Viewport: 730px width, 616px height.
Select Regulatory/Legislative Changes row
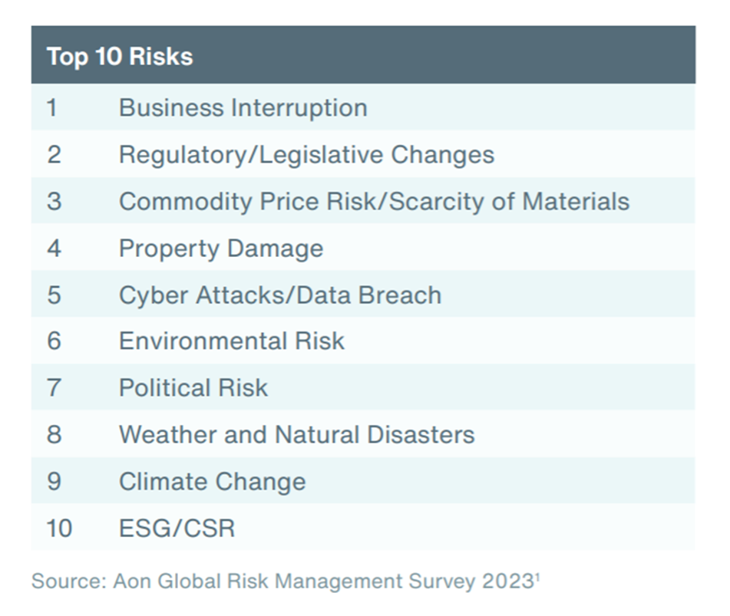click(x=363, y=154)
